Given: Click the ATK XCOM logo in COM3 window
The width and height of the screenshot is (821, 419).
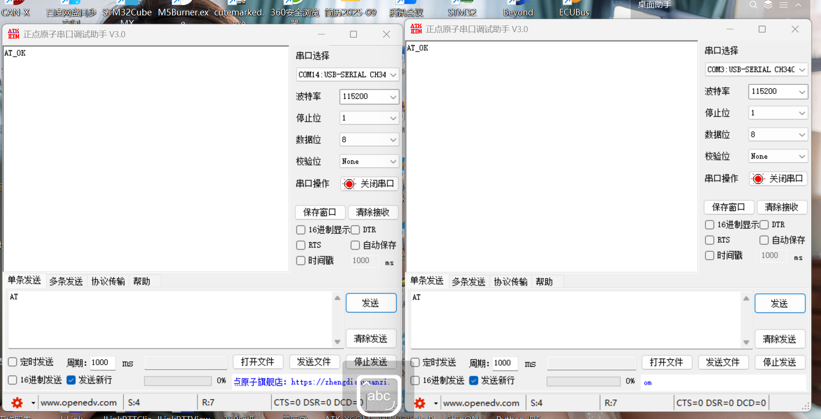Looking at the screenshot, I should (x=416, y=29).
